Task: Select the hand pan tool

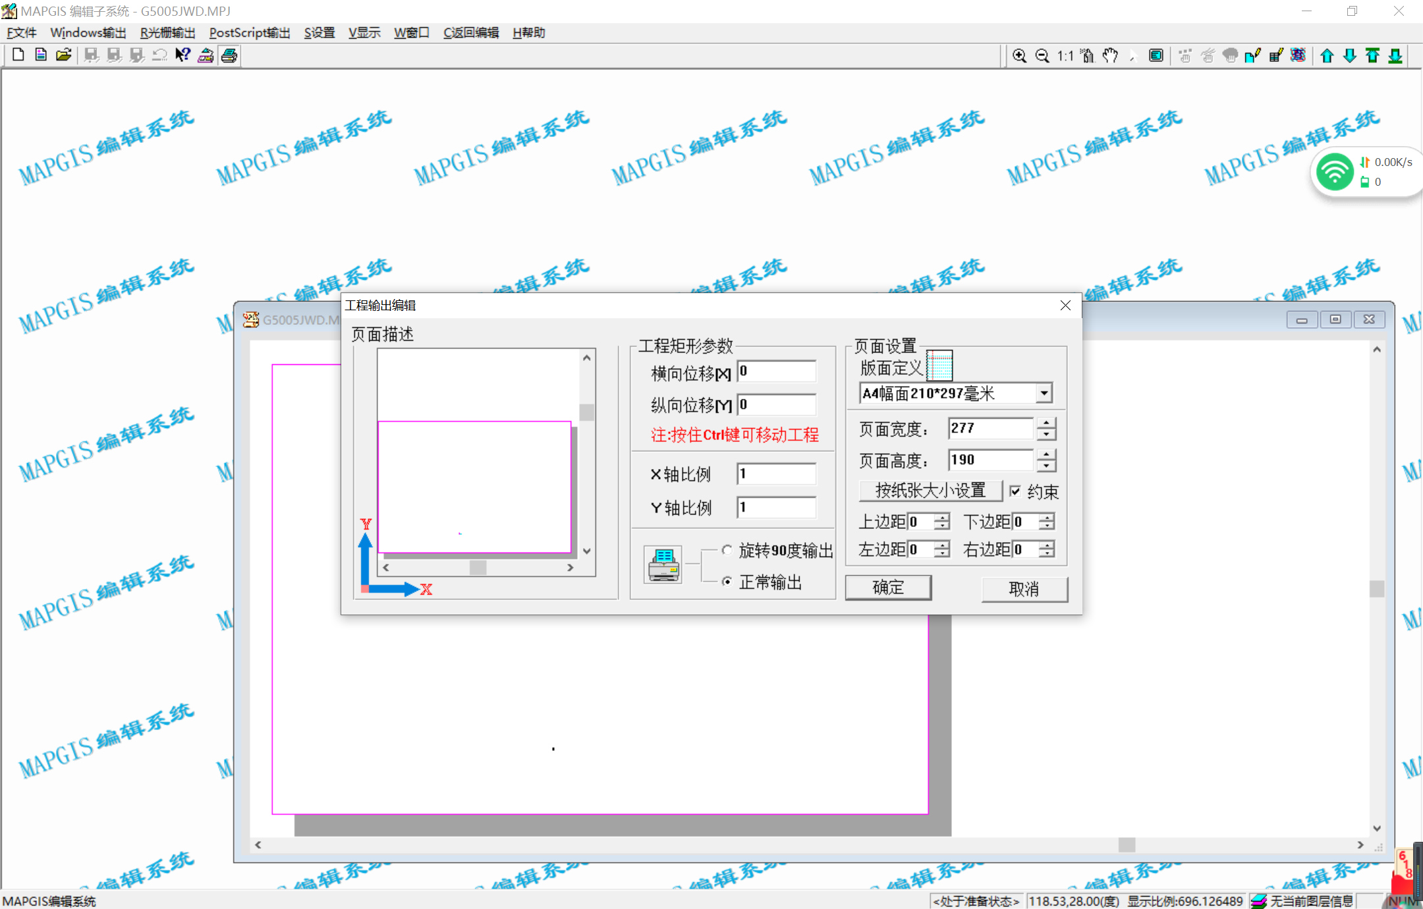Action: [1110, 56]
